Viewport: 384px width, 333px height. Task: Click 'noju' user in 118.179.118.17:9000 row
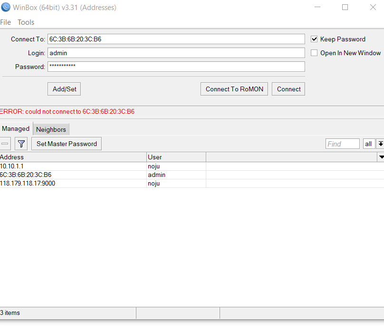(154, 184)
